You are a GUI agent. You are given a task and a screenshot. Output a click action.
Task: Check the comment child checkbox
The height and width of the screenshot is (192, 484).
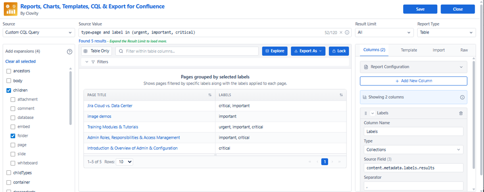[x=13, y=109]
